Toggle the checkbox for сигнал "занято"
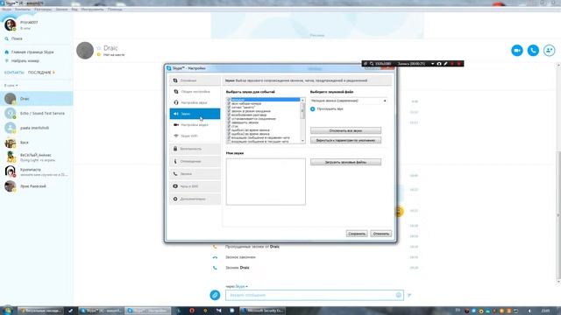Screen dimensions: 561x315 click(x=229, y=108)
